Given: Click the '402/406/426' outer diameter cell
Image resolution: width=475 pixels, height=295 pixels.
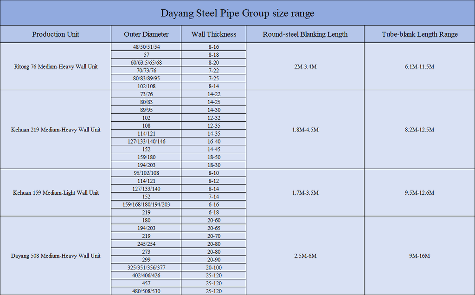Looking at the screenshot, I should pos(146,275).
